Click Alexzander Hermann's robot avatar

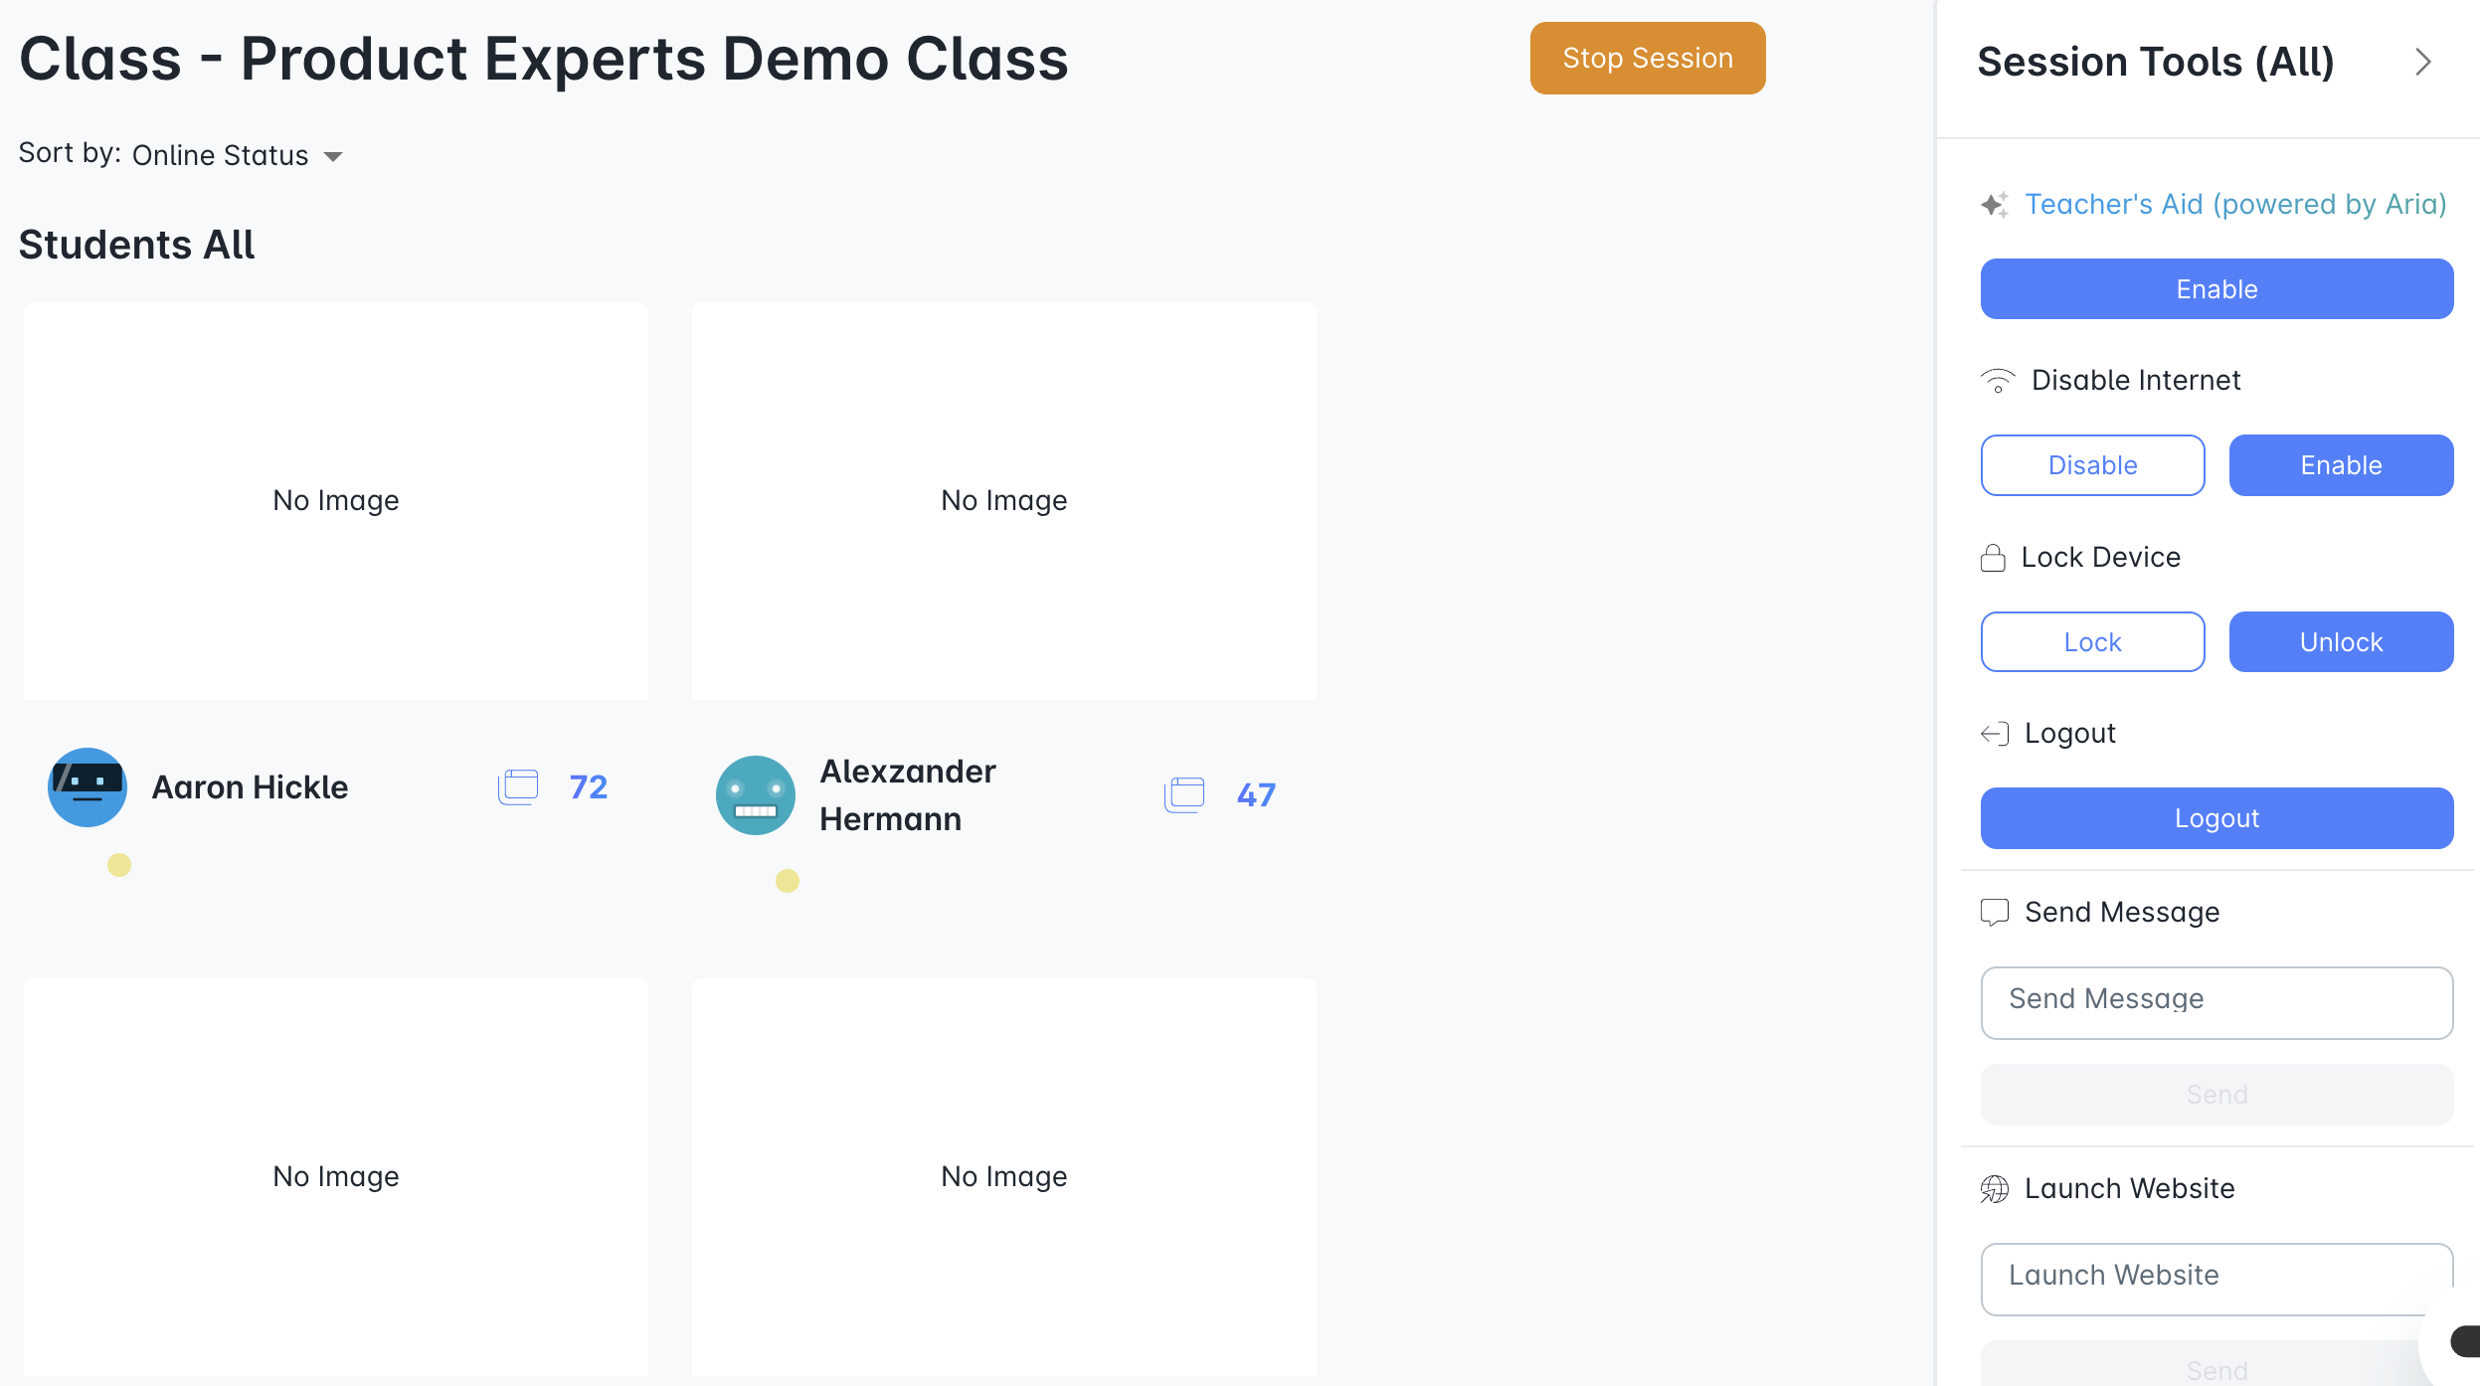756,794
